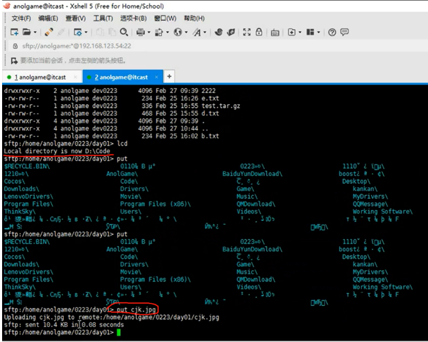The width and height of the screenshot is (428, 342).
Task: Click the Find magnifier icon
Action: 124,32
